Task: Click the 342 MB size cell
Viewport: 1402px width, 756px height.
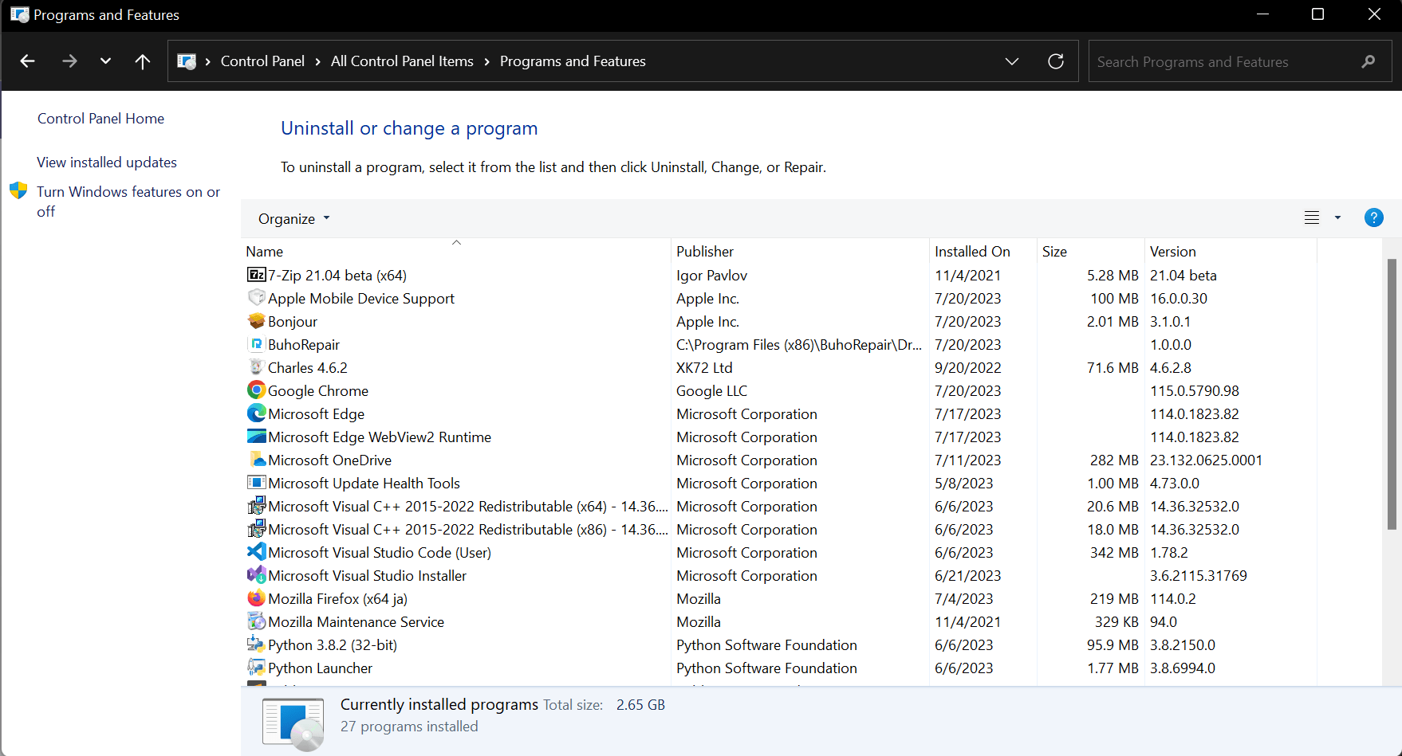Action: tap(1114, 553)
